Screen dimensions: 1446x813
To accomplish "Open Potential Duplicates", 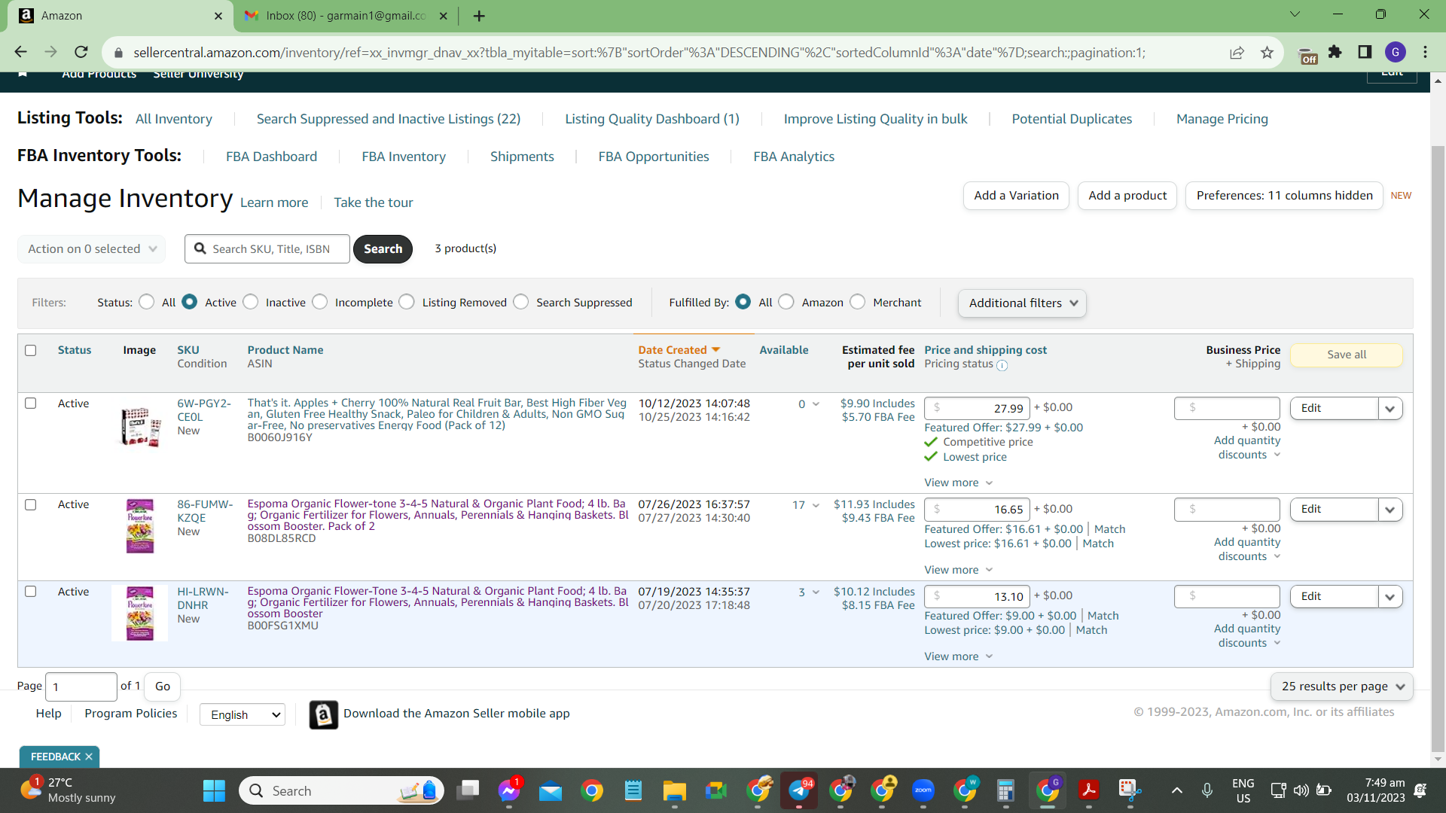I will click(x=1072, y=119).
